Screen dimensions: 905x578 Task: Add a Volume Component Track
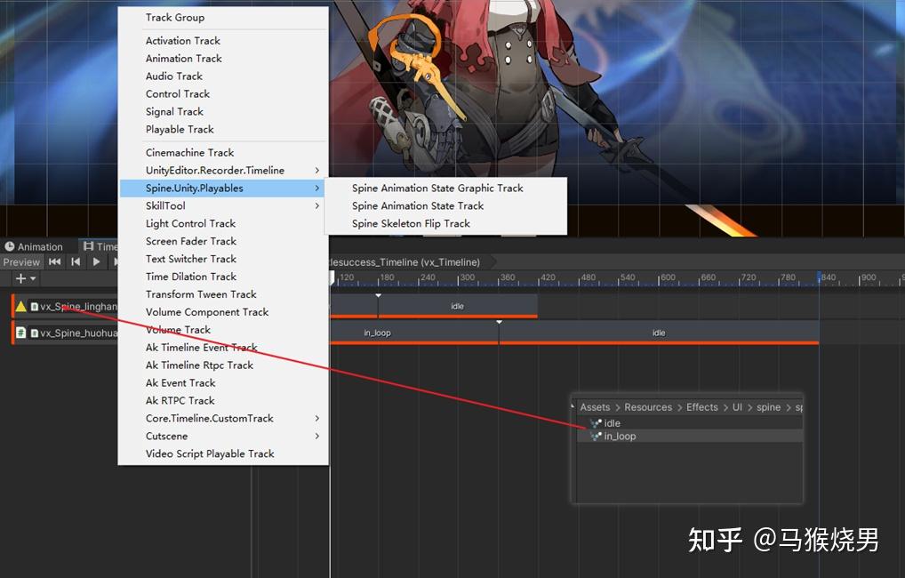223,312
